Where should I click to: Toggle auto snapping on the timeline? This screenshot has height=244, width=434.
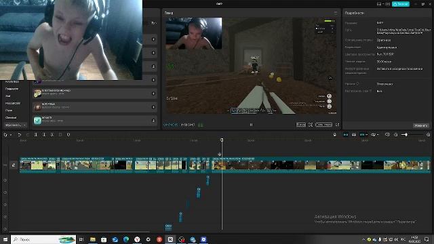[354, 135]
